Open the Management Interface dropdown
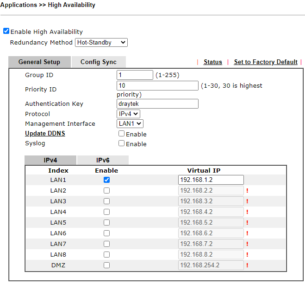305x284 pixels. click(x=130, y=123)
